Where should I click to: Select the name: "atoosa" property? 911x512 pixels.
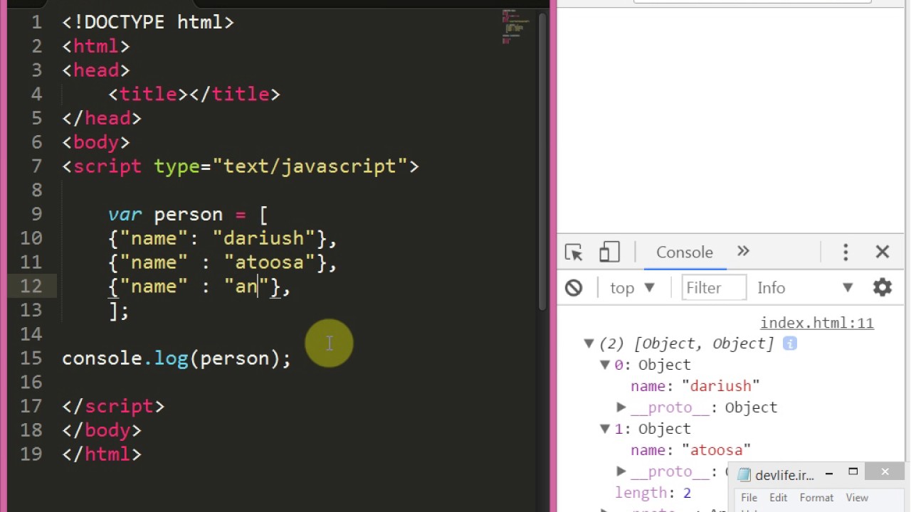coord(690,450)
